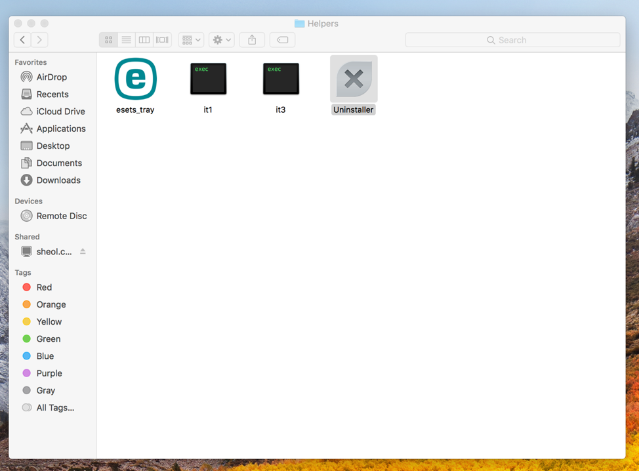639x471 pixels.
Task: Open Applications in the sidebar
Action: [60, 129]
